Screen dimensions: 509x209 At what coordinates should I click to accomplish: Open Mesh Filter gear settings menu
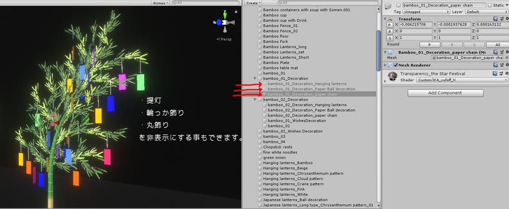[x=507, y=52]
